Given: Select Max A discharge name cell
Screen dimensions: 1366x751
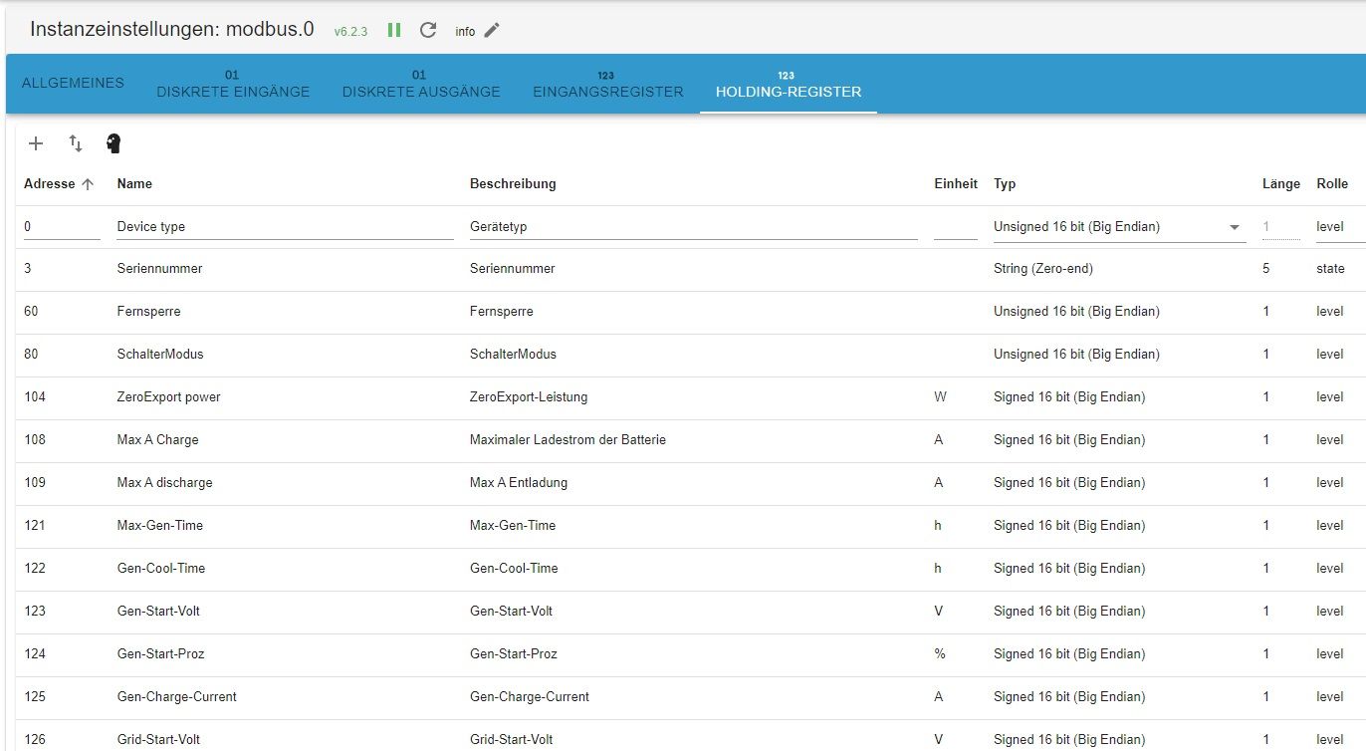Looking at the screenshot, I should [164, 483].
